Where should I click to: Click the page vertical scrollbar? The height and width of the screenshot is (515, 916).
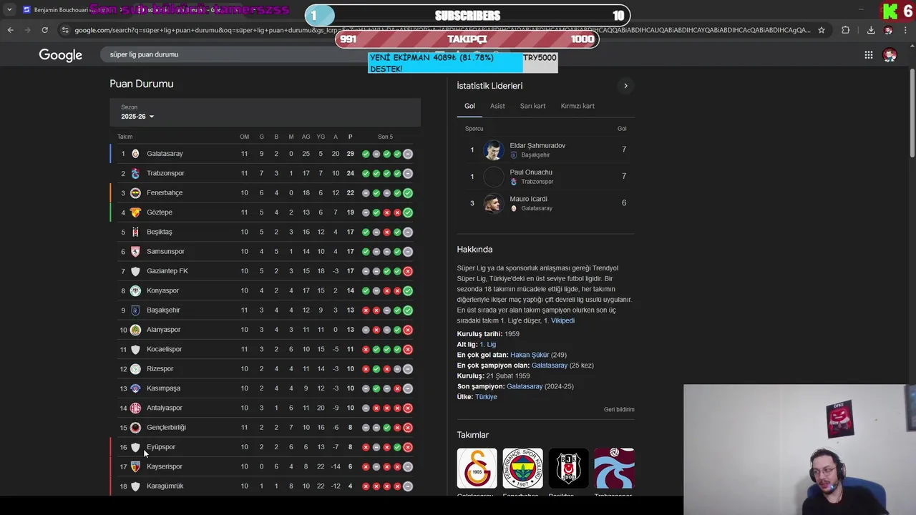[x=912, y=112]
